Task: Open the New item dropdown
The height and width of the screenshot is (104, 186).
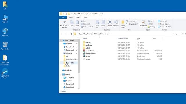Action: [x=131, y=21]
